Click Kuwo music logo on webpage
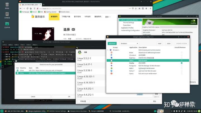 coord(38,16)
